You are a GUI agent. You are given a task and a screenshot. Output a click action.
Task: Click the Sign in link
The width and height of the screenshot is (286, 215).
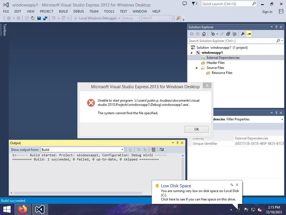(x=267, y=12)
